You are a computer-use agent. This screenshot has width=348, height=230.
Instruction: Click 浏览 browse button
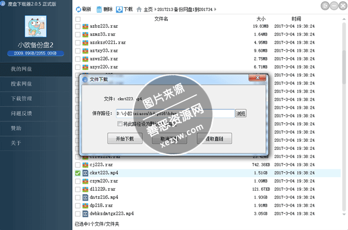[x=240, y=113]
